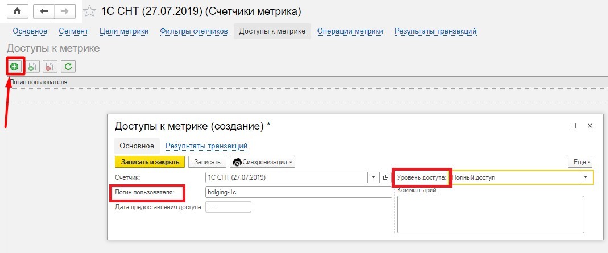Navigate forward with the right arrow
Viewport: 608px width, 253px height.
65,11
